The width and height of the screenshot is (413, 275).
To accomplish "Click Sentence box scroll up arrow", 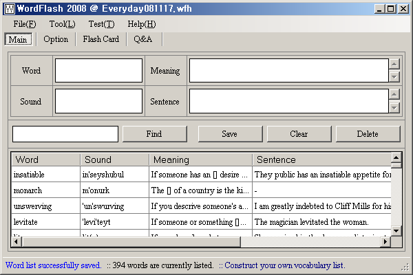I will tap(394, 94).
